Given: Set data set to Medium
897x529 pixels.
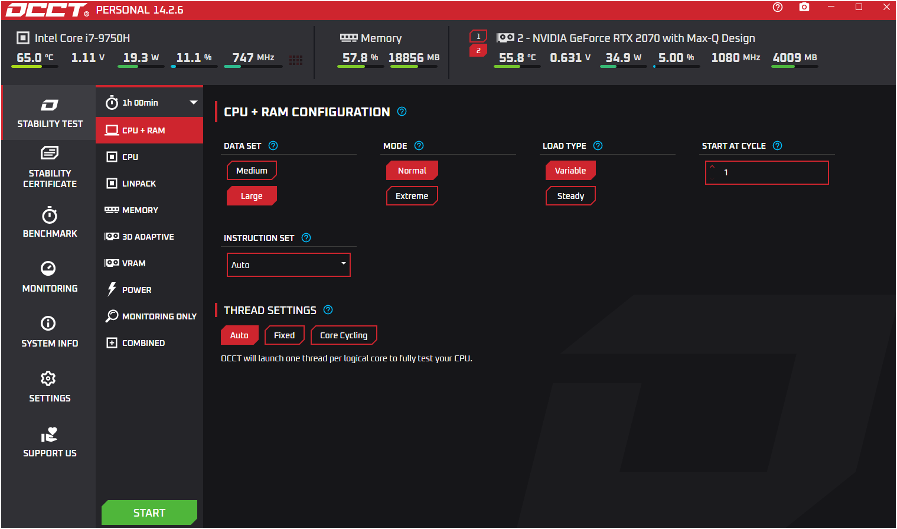Looking at the screenshot, I should (252, 171).
